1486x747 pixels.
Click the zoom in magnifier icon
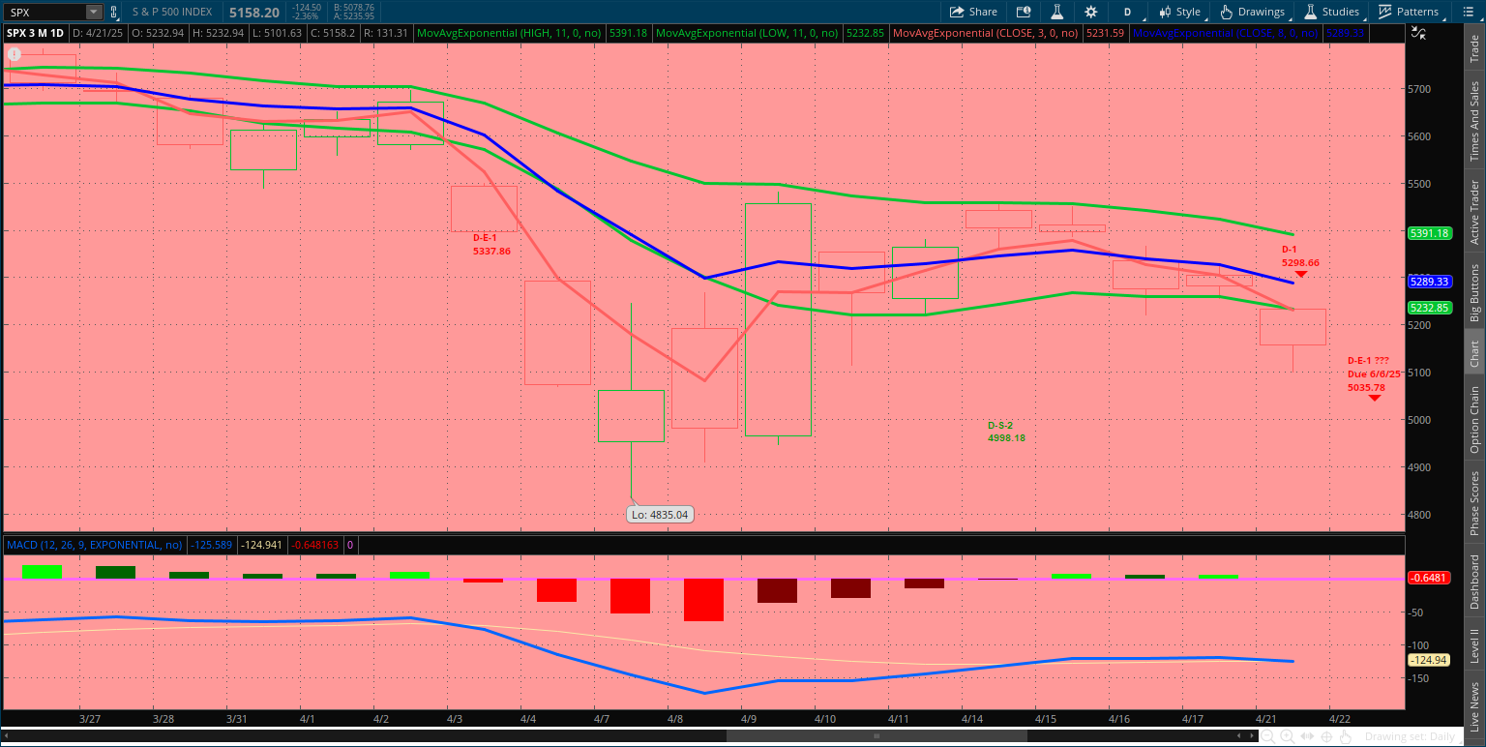click(x=1288, y=736)
